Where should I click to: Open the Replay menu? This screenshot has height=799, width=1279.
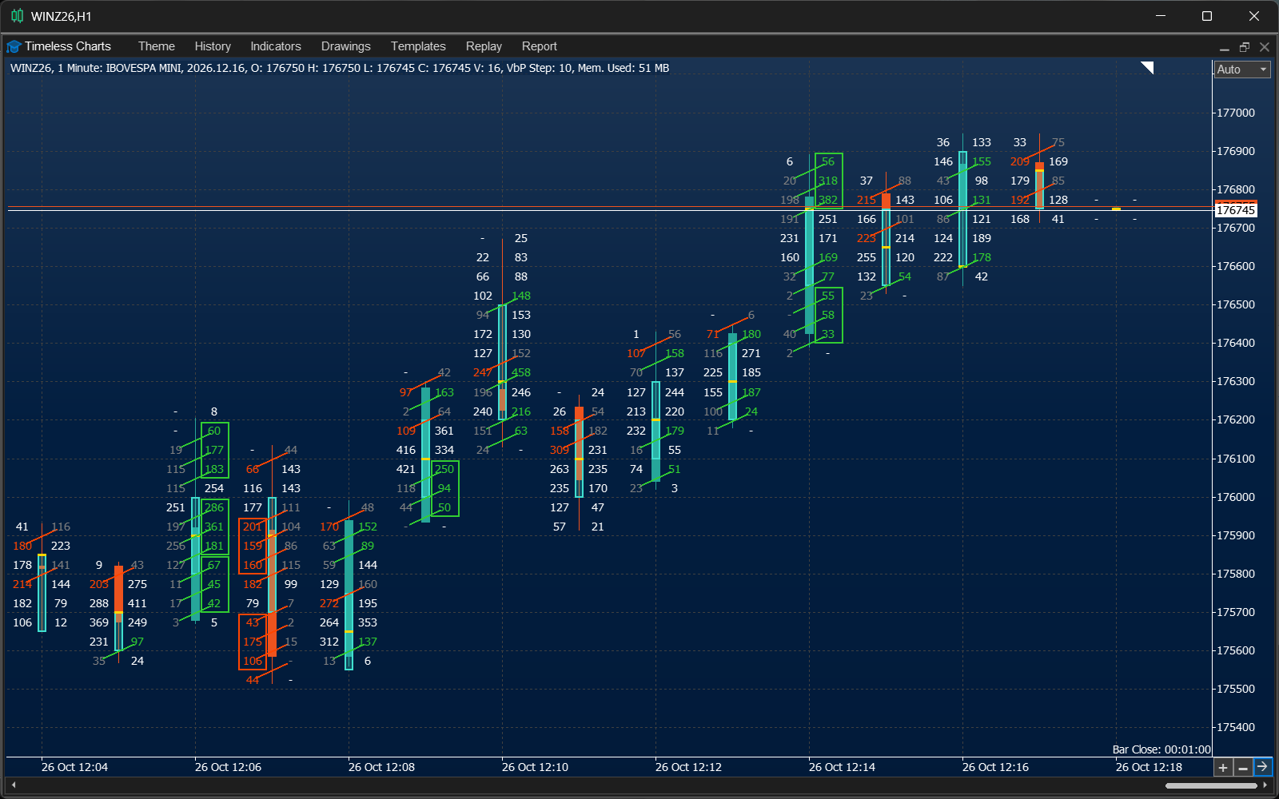coord(484,46)
